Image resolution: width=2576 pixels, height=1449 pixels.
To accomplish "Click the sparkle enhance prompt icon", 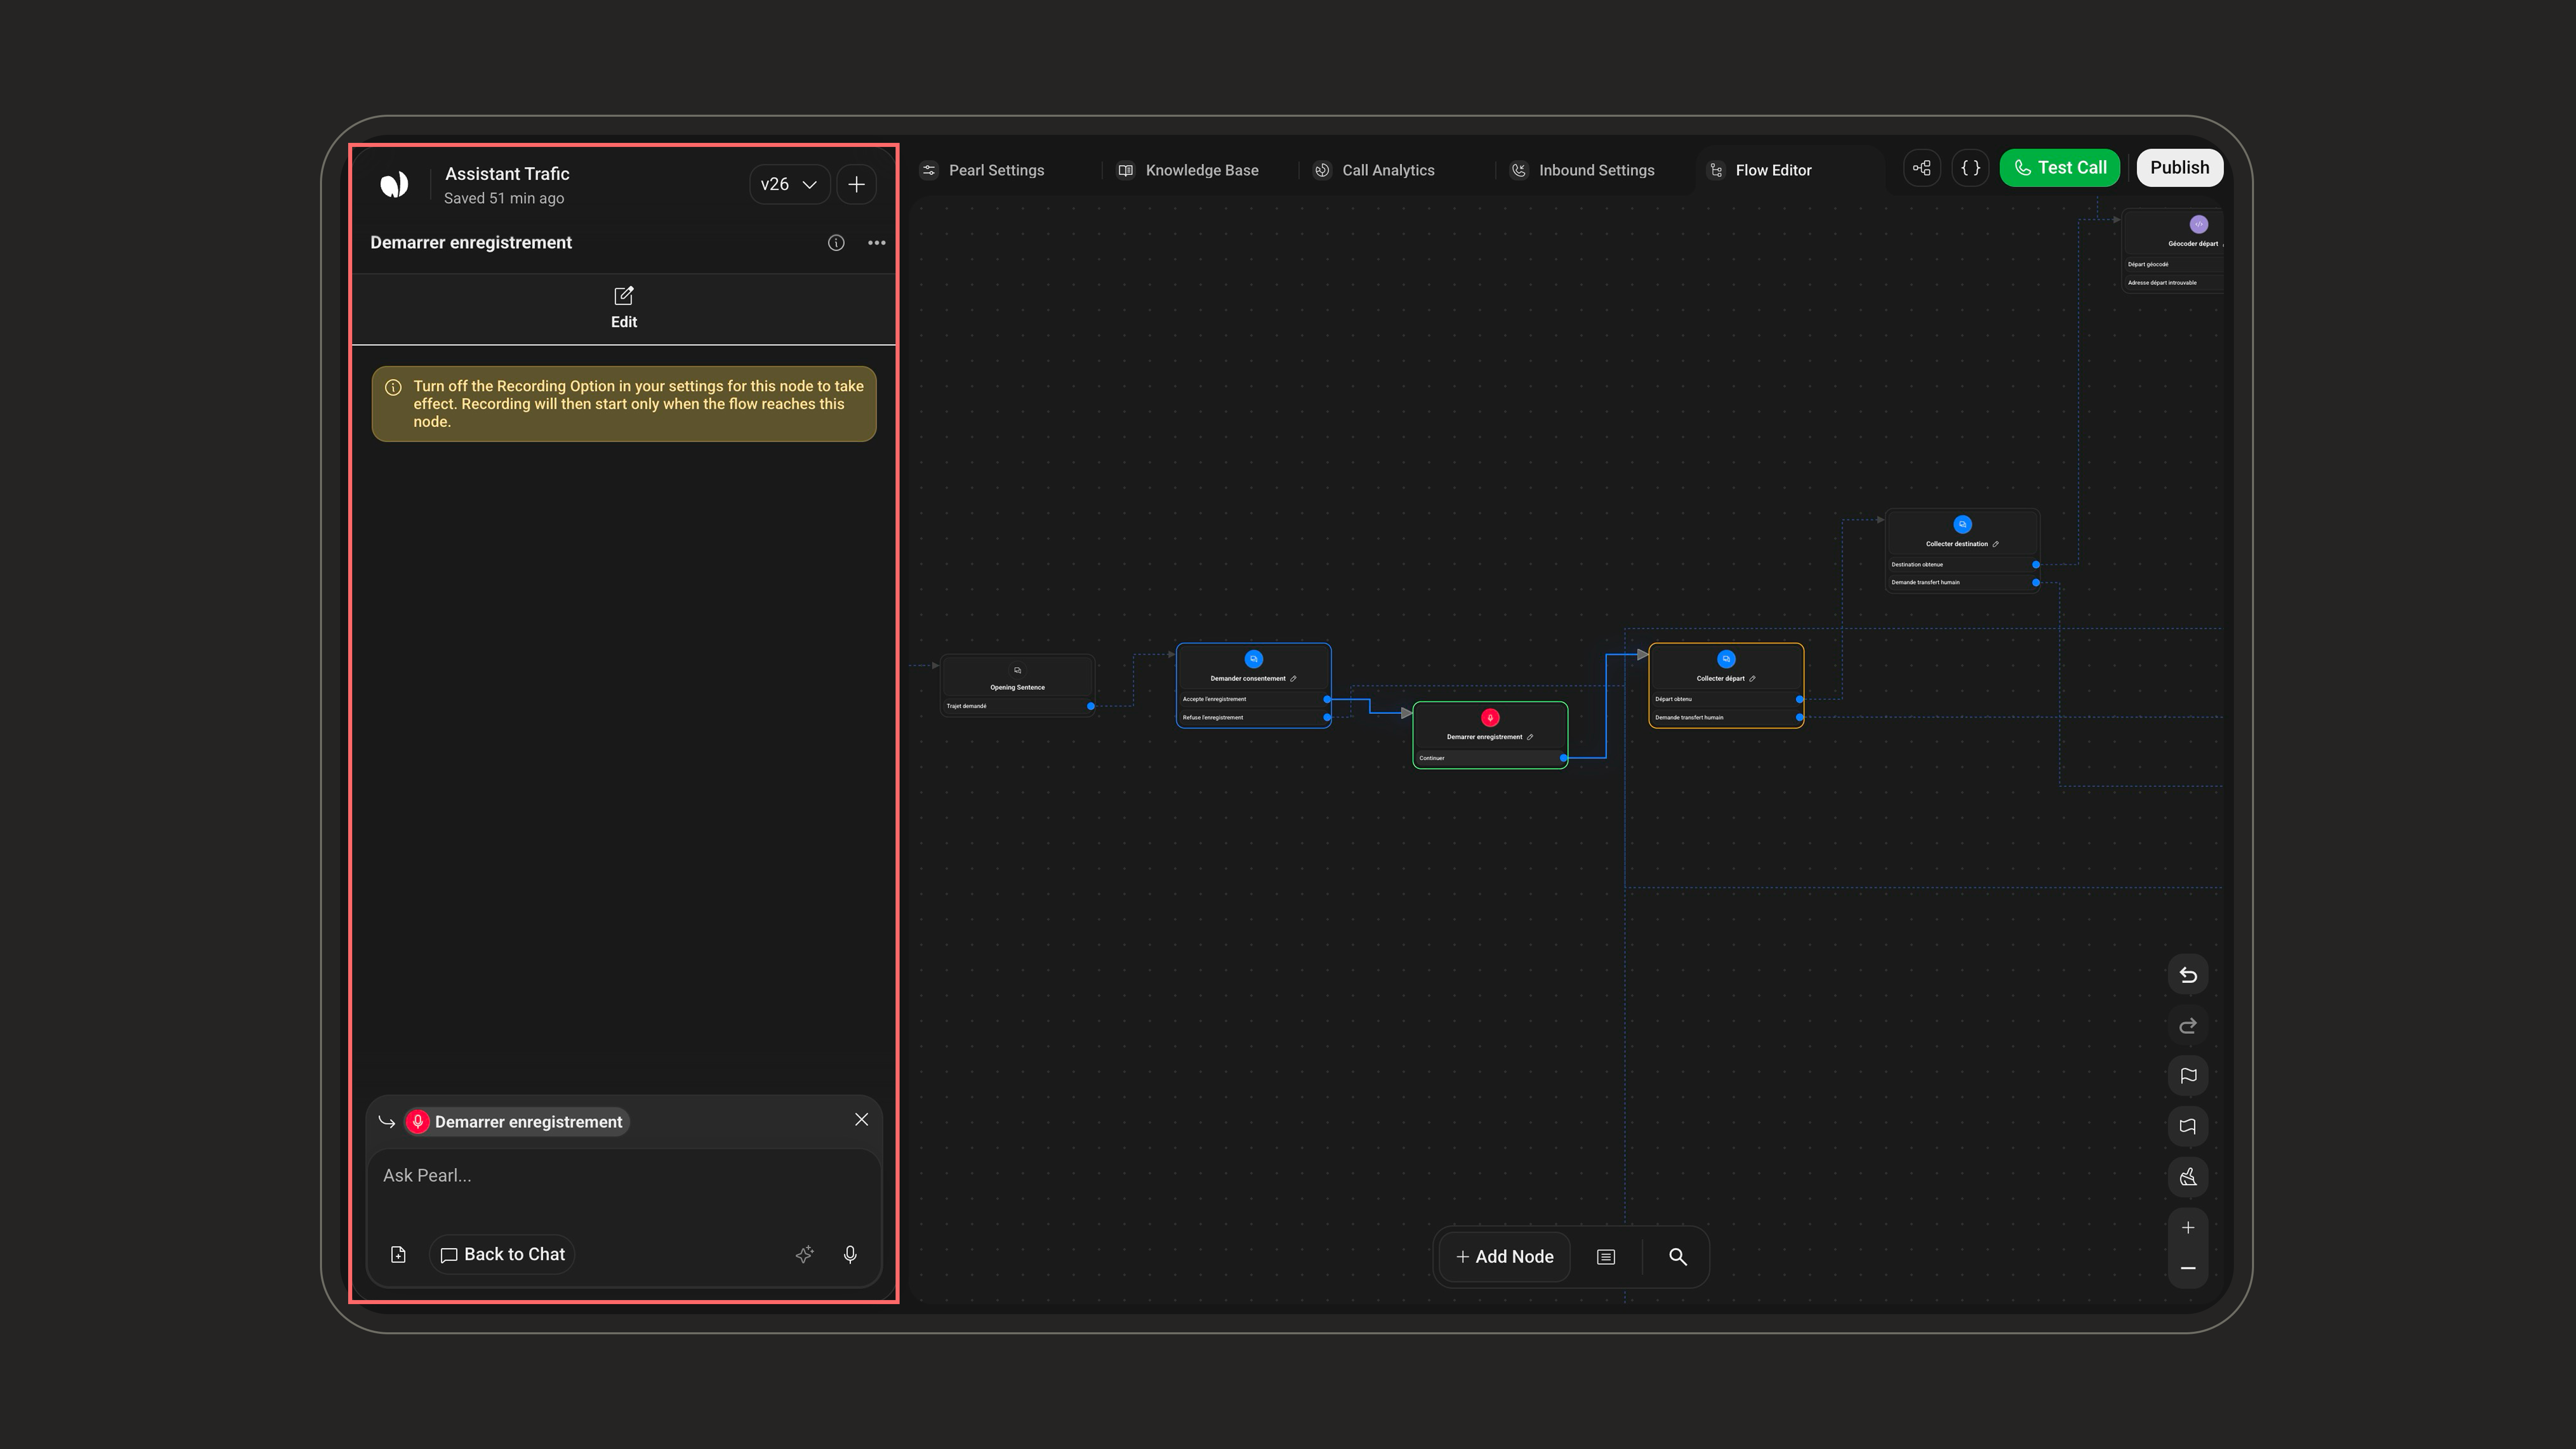I will (805, 1254).
